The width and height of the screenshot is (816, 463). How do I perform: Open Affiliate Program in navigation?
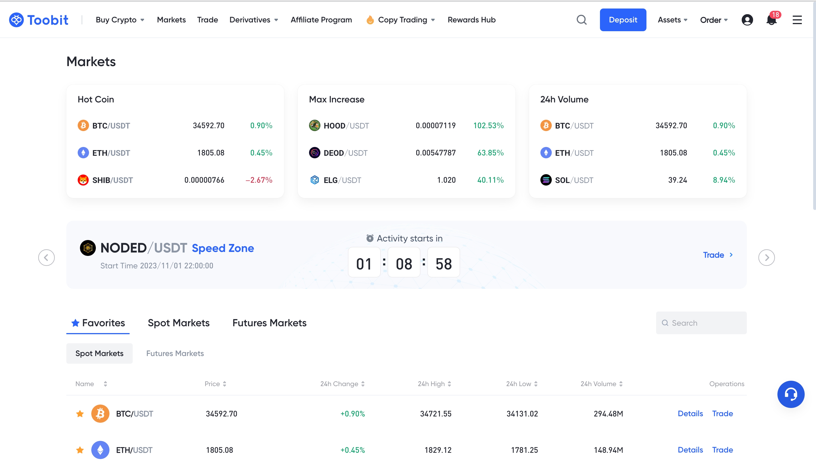pyautogui.click(x=321, y=20)
